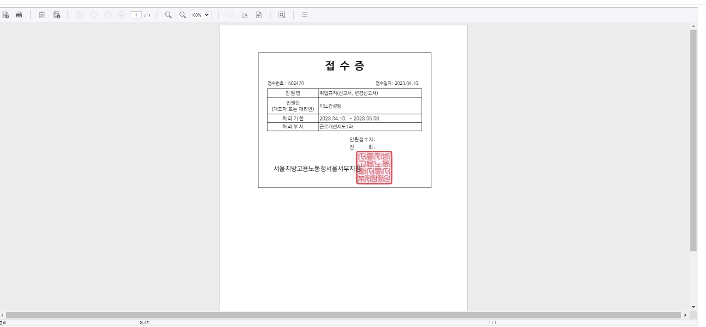Click the vertical scrollbar up arrow
Image resolution: width=706 pixels, height=327 pixels.
[x=693, y=26]
